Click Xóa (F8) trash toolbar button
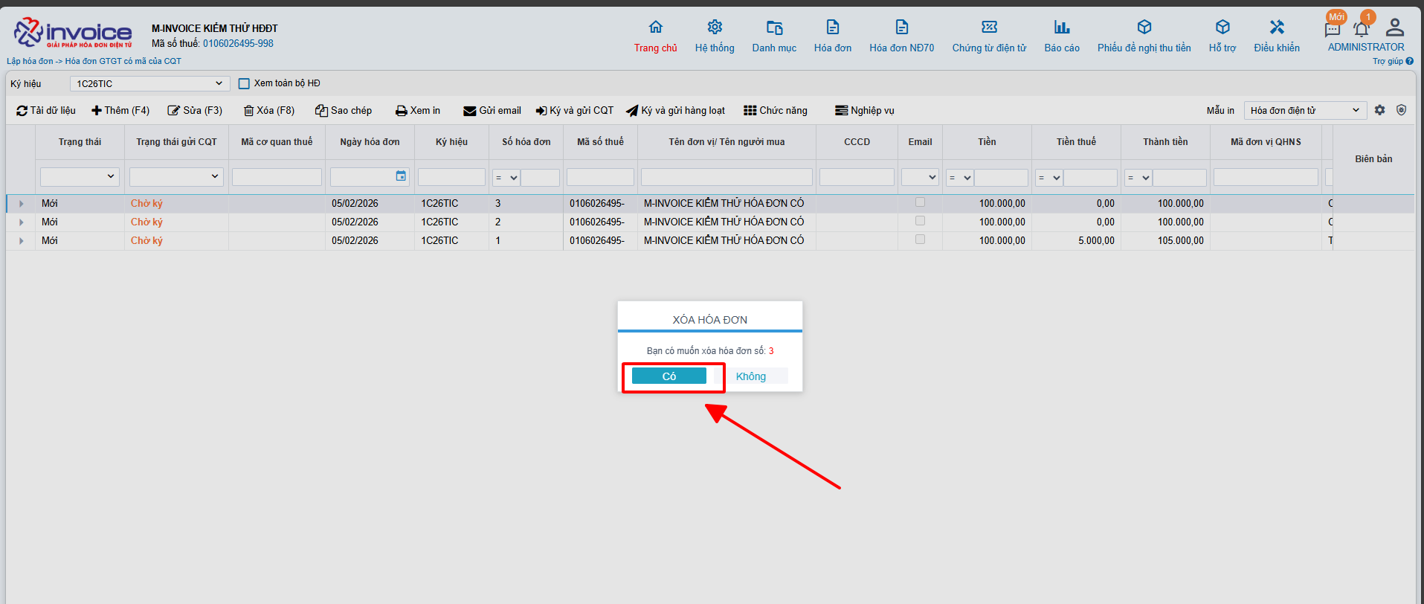Image resolution: width=1424 pixels, height=604 pixels. pyautogui.click(x=269, y=111)
